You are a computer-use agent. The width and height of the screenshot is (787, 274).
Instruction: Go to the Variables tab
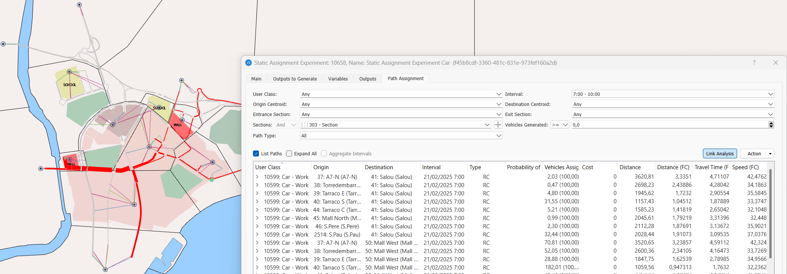[x=338, y=79]
